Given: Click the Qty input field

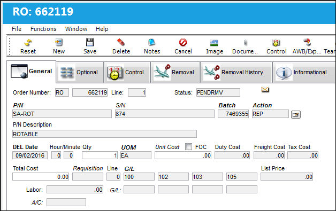Looking at the screenshot, I should click(x=100, y=155).
